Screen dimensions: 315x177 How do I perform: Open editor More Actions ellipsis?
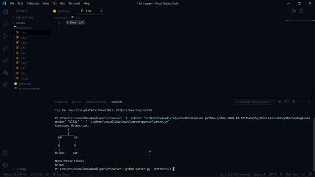coord(309,11)
